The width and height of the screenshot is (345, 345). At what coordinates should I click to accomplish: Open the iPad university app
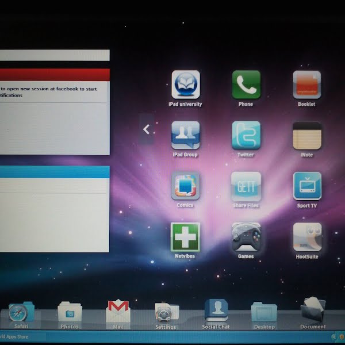(185, 85)
